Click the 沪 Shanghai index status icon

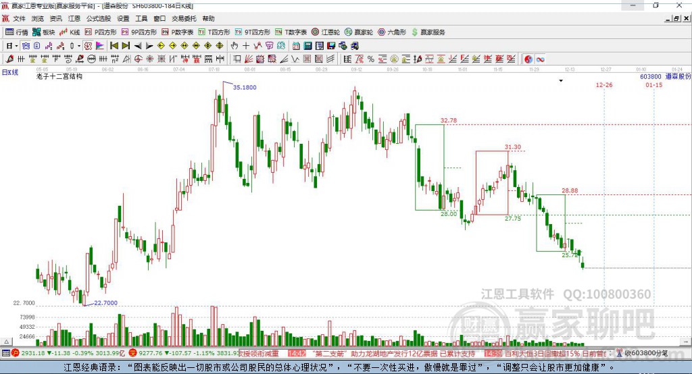[16, 353]
